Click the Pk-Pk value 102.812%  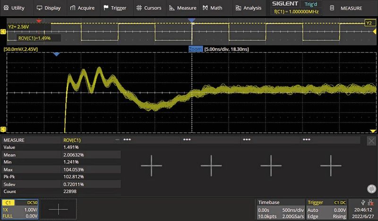coord(74,177)
